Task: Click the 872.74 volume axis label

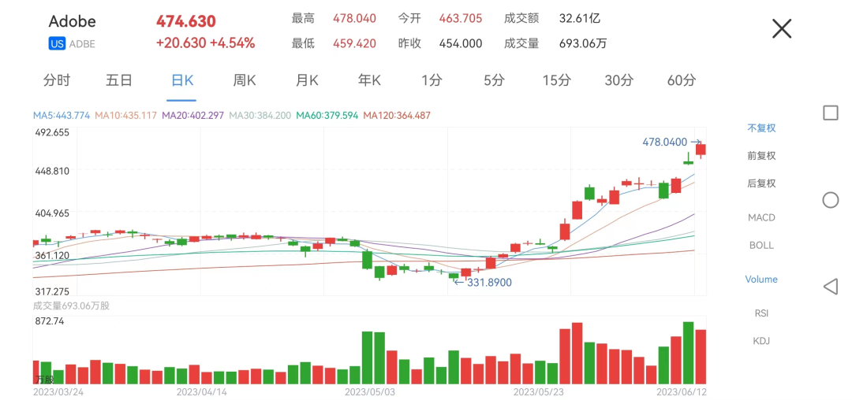Action: tap(49, 320)
